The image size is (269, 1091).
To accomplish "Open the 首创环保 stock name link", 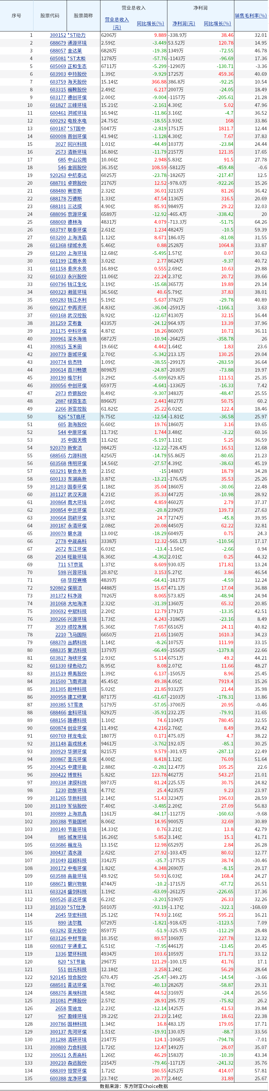I will click(x=77, y=136).
